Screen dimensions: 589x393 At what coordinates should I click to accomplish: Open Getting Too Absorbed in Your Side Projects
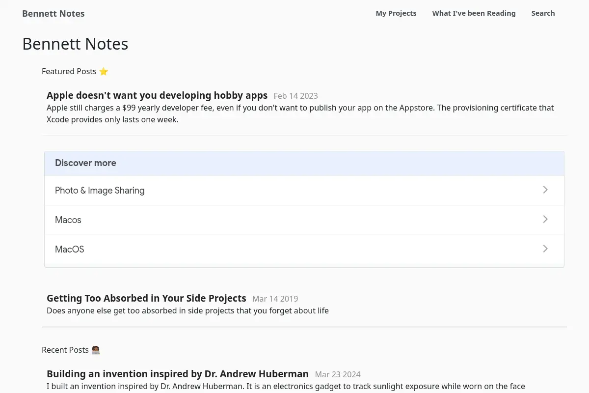(x=146, y=298)
